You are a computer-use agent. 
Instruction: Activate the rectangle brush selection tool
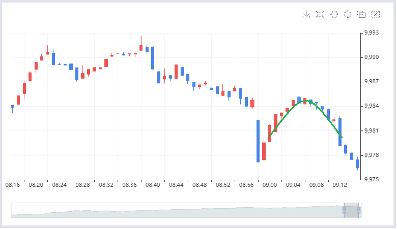(x=320, y=14)
